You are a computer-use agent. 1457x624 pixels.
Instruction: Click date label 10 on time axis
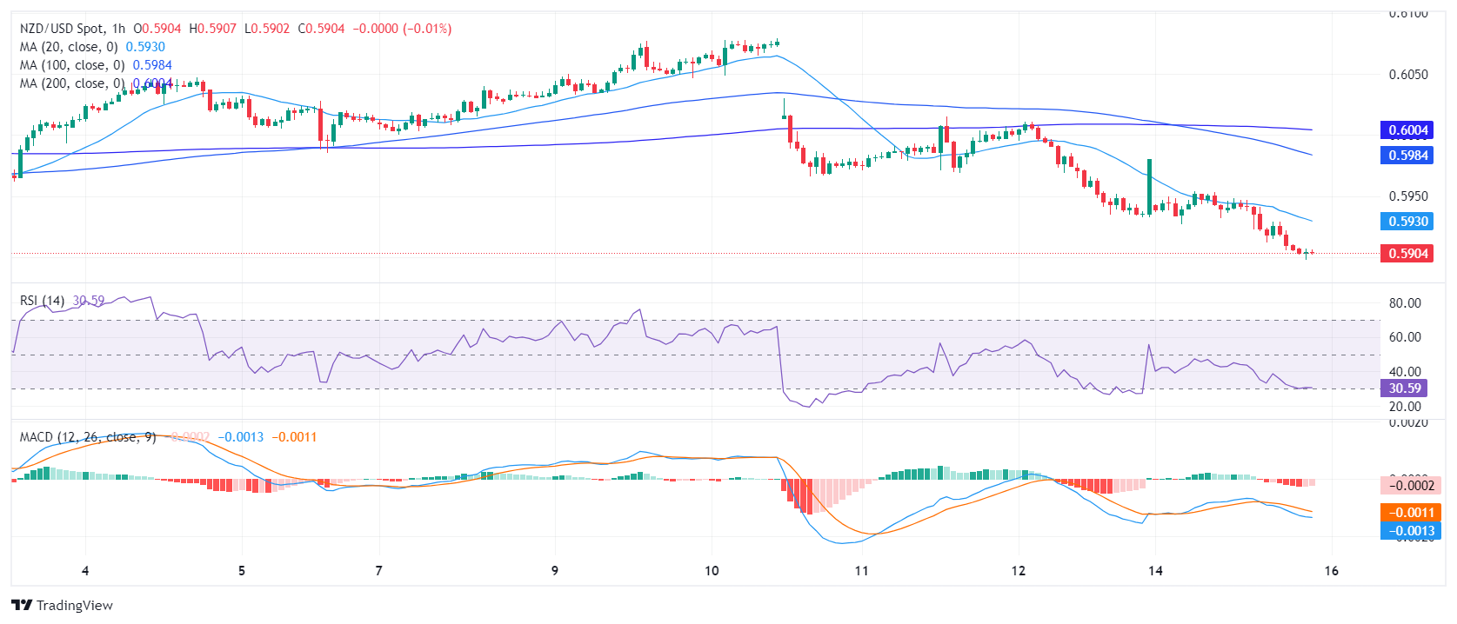pyautogui.click(x=712, y=571)
